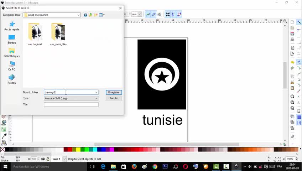Pick the yellow palette swatch
The width and height of the screenshot is (302, 171).
point(78,149)
